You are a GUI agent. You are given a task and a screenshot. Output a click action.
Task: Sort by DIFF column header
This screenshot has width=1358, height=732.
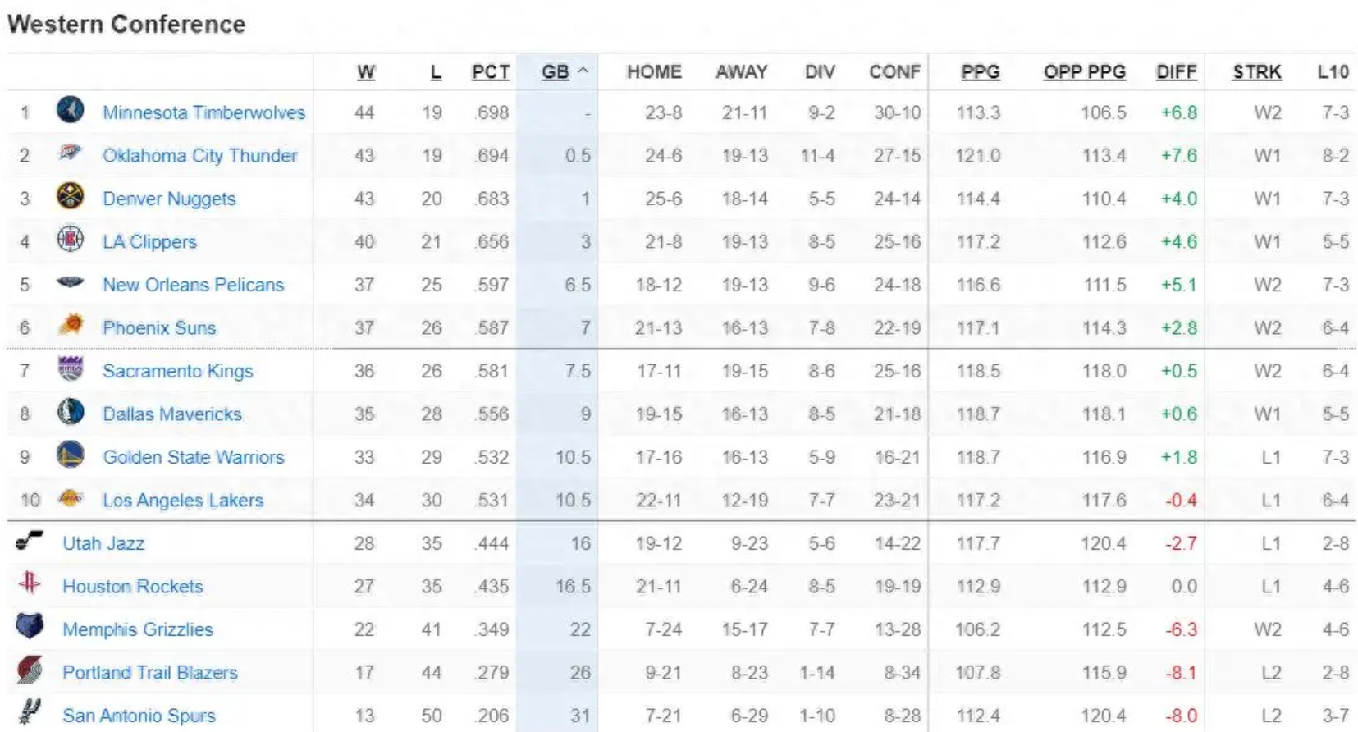[1177, 72]
